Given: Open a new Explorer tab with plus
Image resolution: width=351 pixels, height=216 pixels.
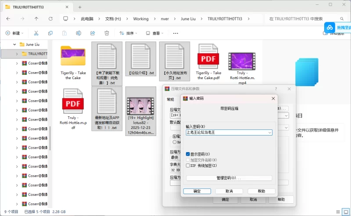Looking at the screenshot, I should click(80, 7).
